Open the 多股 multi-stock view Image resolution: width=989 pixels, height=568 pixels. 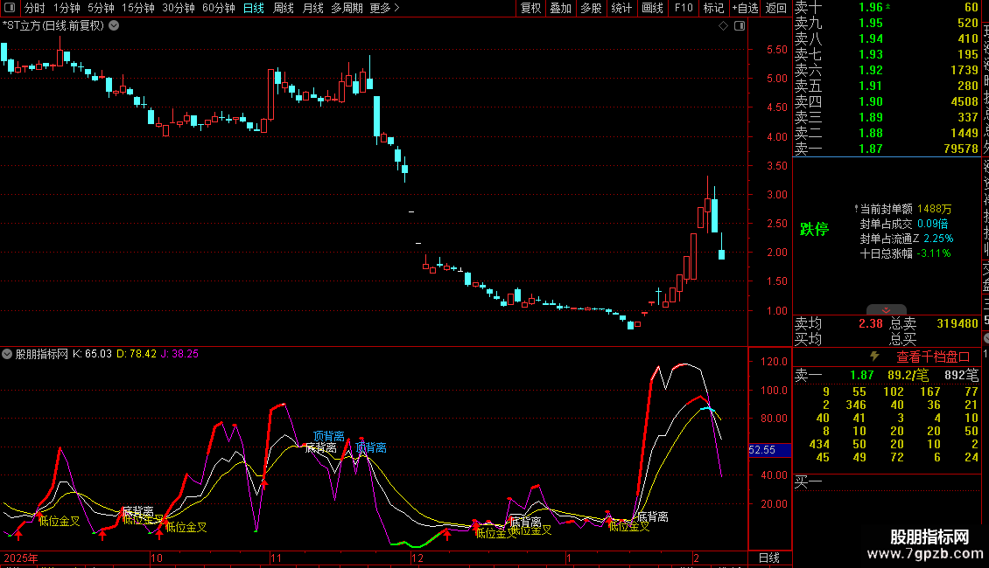(591, 8)
